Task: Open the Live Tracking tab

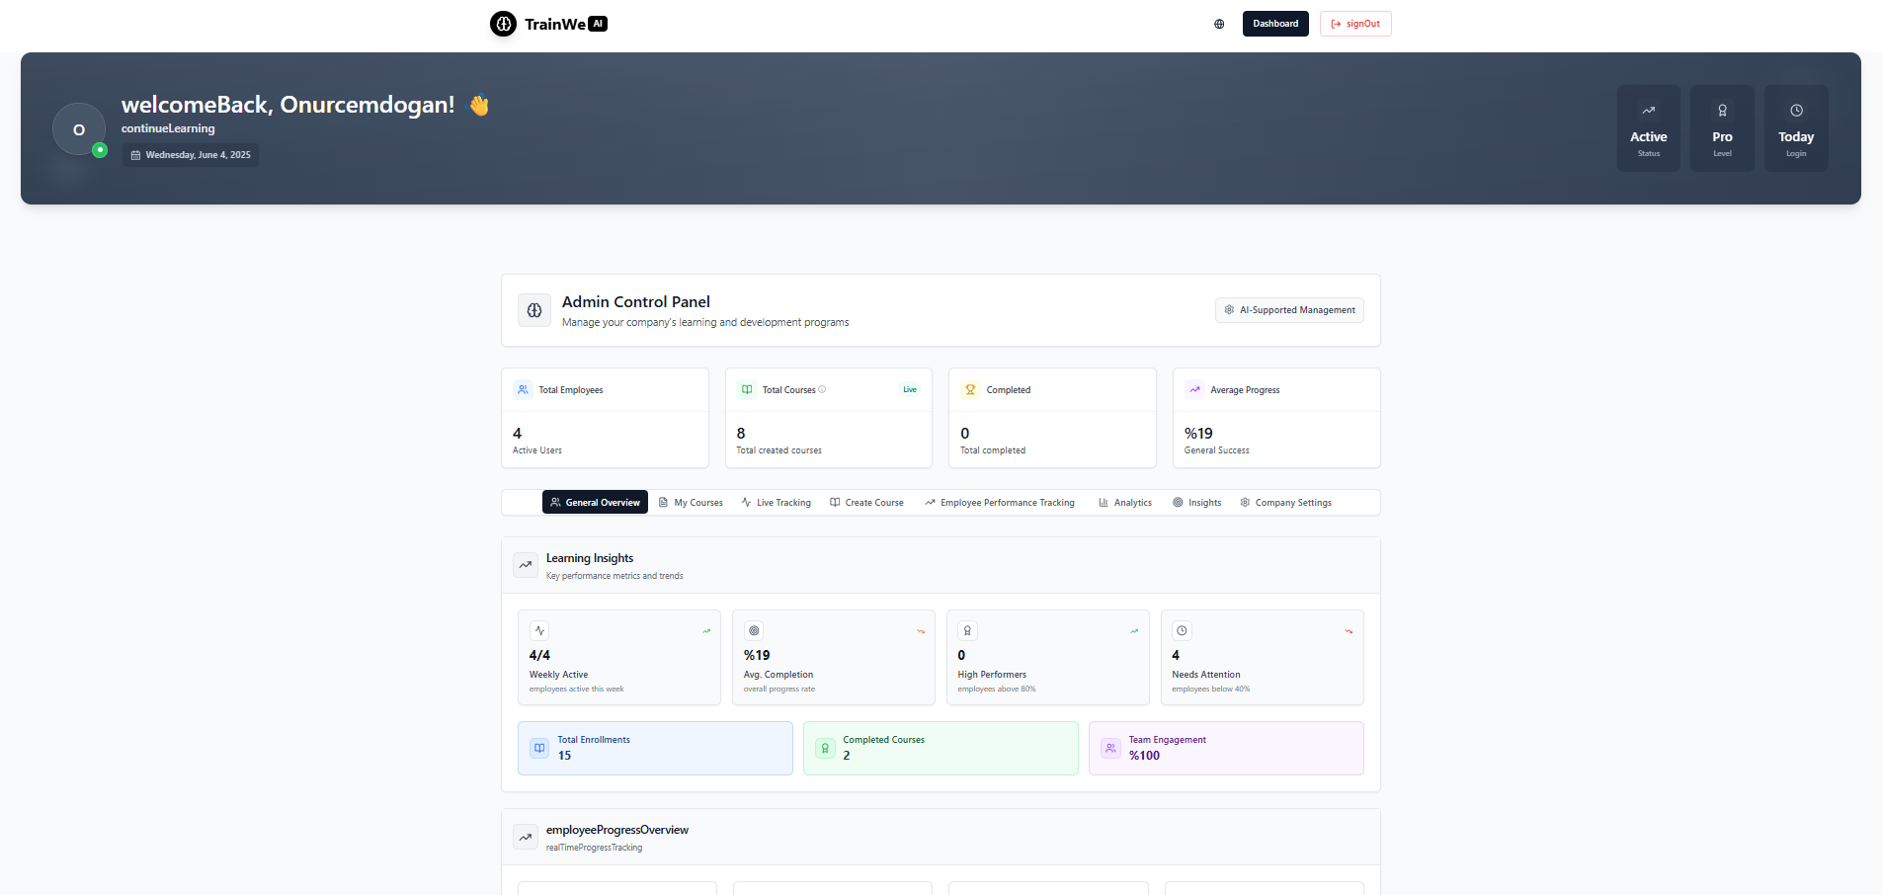Action: [776, 503]
